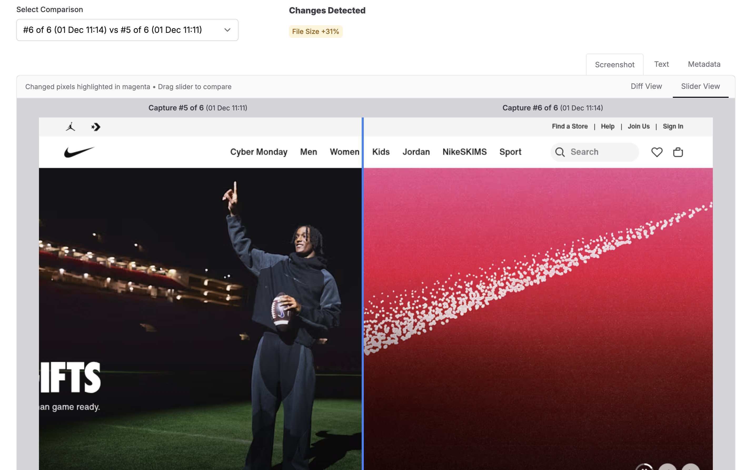
Task: Click the File Size +31% badge
Action: [x=316, y=32]
